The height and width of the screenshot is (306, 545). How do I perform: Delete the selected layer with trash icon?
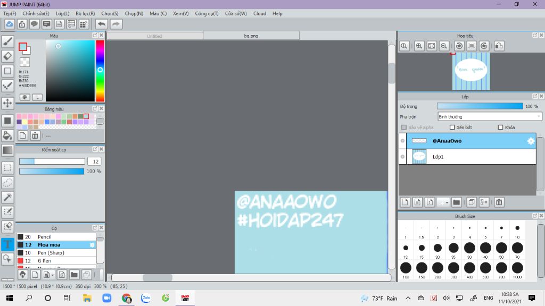coord(499,202)
